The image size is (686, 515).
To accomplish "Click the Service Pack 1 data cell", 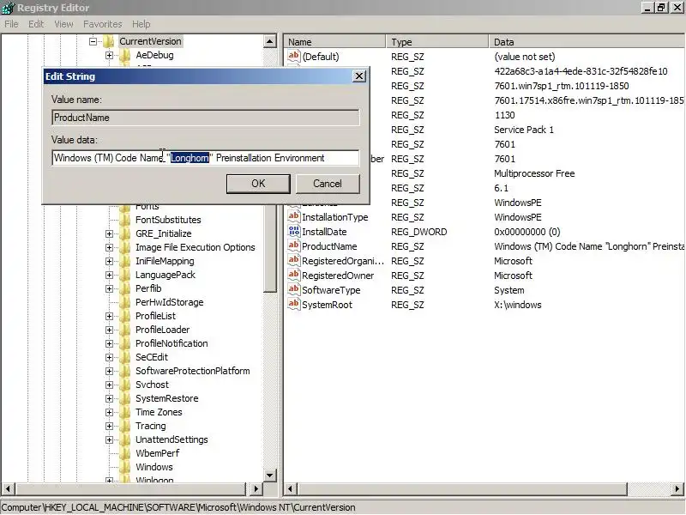I will point(524,130).
